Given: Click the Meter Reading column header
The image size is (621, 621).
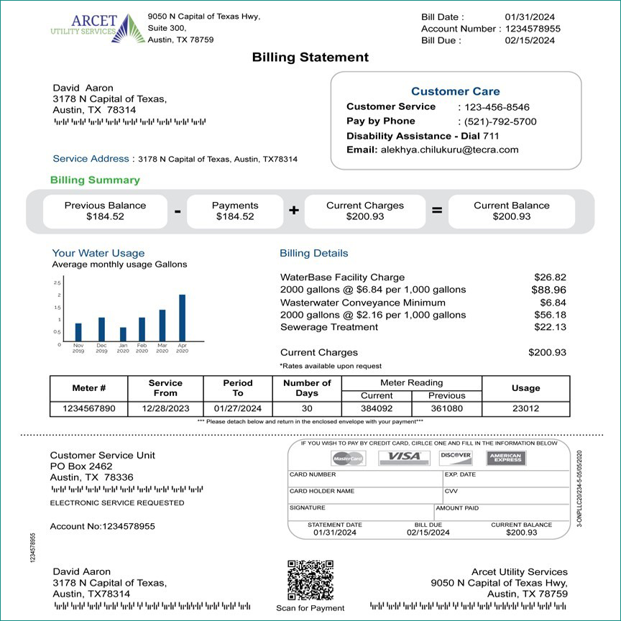Looking at the screenshot, I should tap(412, 382).
